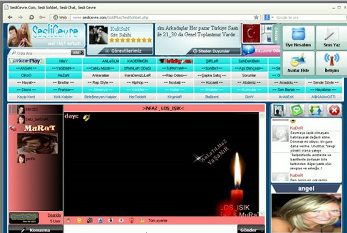The image size is (347, 233).
Task: Click the Google ile ara search box
Action: click(x=310, y=17)
